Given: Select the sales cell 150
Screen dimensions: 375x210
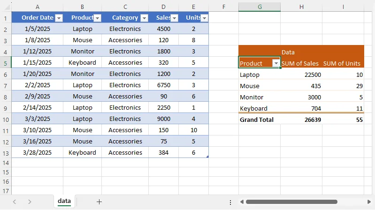Looking at the screenshot, I should click(163, 130).
